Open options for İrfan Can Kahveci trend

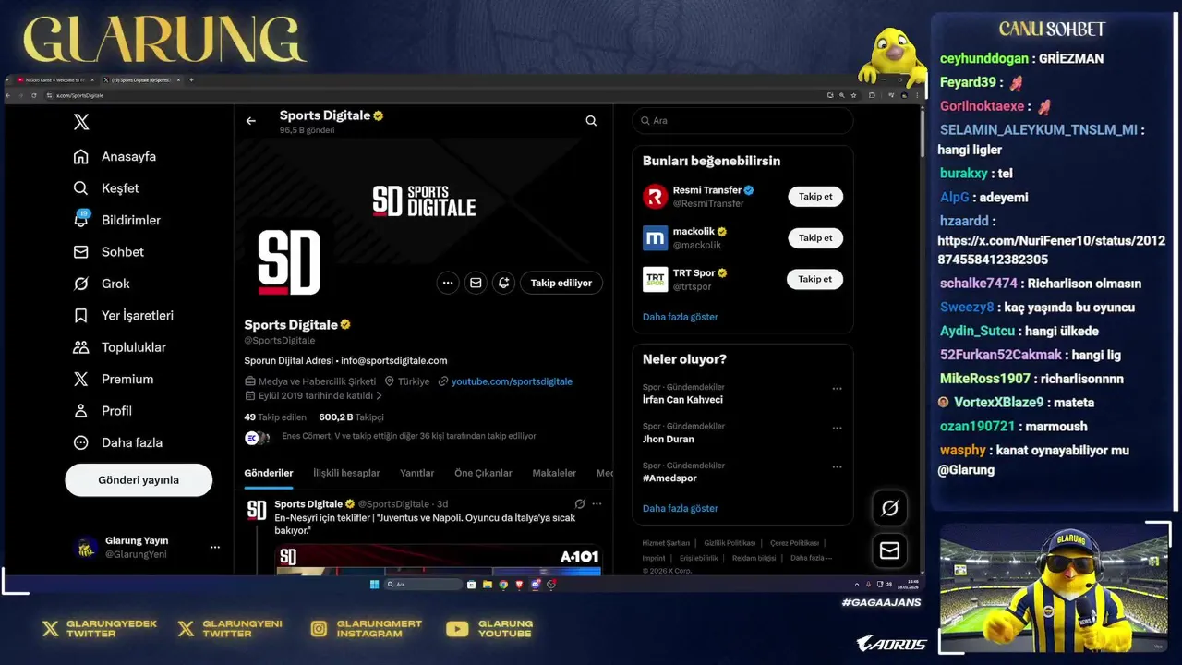tap(837, 389)
